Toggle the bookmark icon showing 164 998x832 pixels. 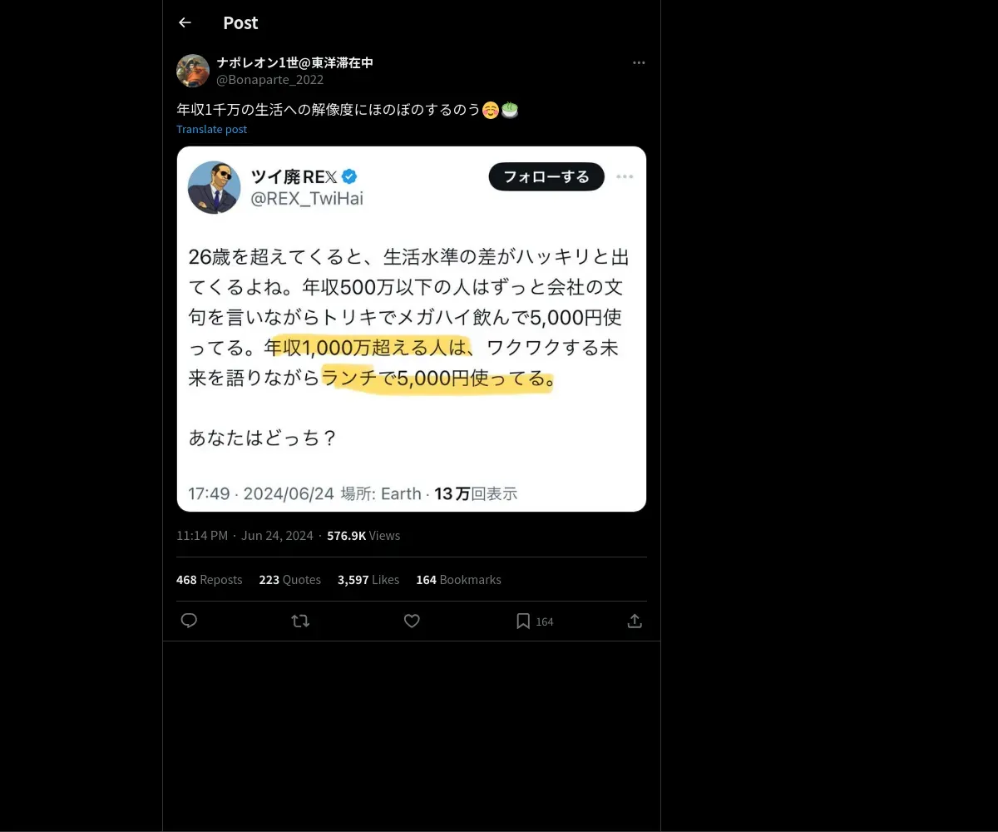click(534, 621)
